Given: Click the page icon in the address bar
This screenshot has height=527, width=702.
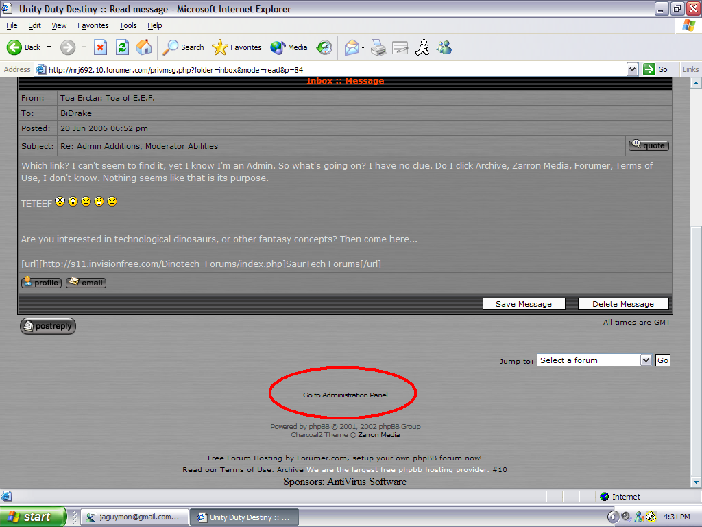Looking at the screenshot, I should point(40,69).
